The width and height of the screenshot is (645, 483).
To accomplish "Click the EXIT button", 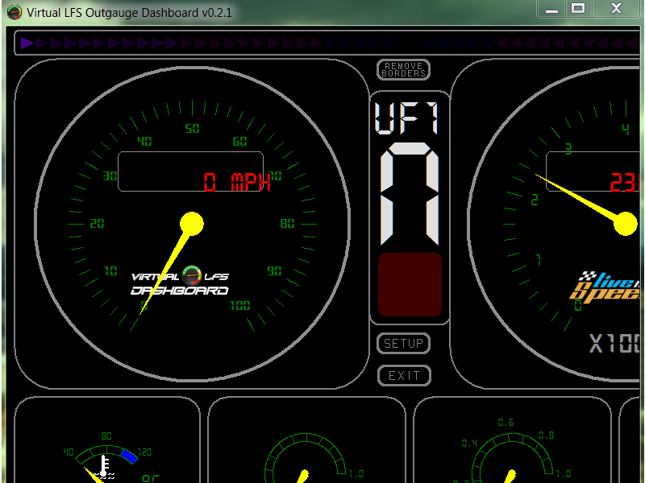I will (x=404, y=375).
